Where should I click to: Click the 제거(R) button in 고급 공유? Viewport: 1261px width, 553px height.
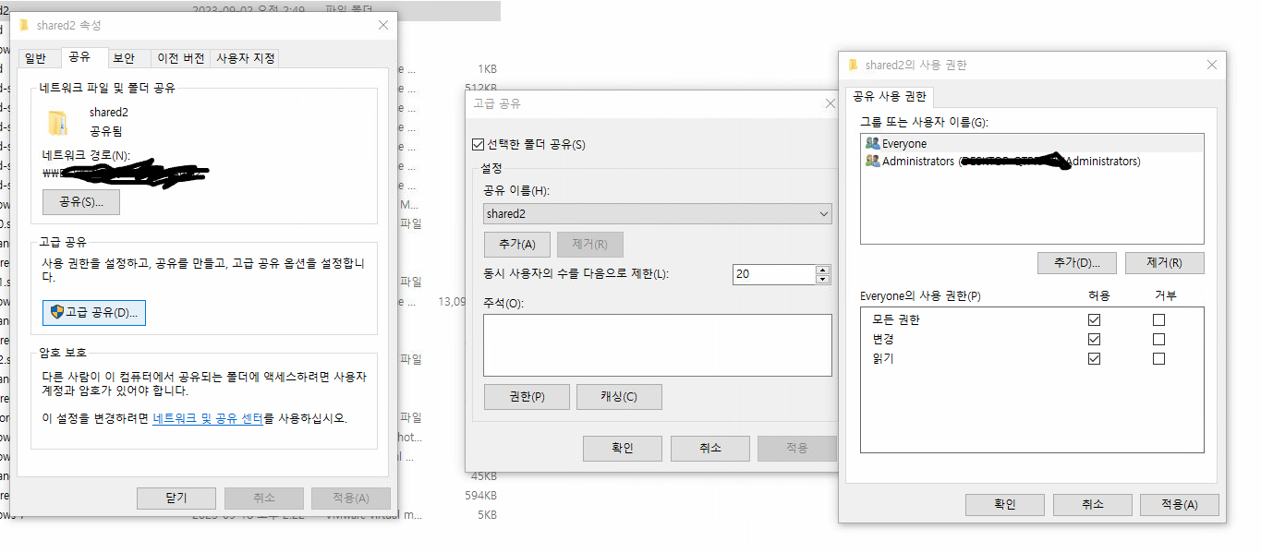tap(590, 244)
